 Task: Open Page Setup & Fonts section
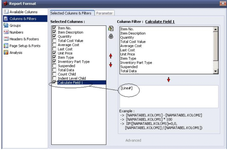click(x=25, y=46)
